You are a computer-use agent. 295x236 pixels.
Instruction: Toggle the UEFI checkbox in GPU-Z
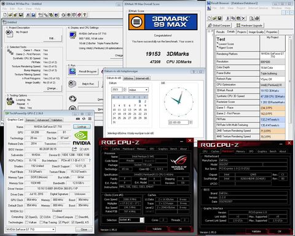(81, 149)
